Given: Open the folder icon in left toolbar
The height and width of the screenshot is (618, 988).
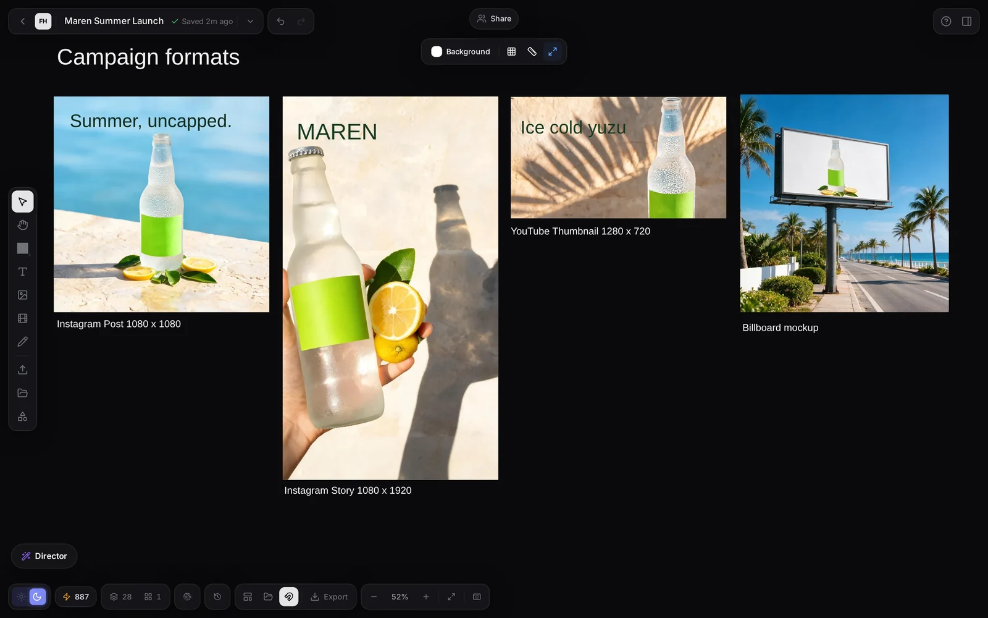Looking at the screenshot, I should pyautogui.click(x=23, y=393).
